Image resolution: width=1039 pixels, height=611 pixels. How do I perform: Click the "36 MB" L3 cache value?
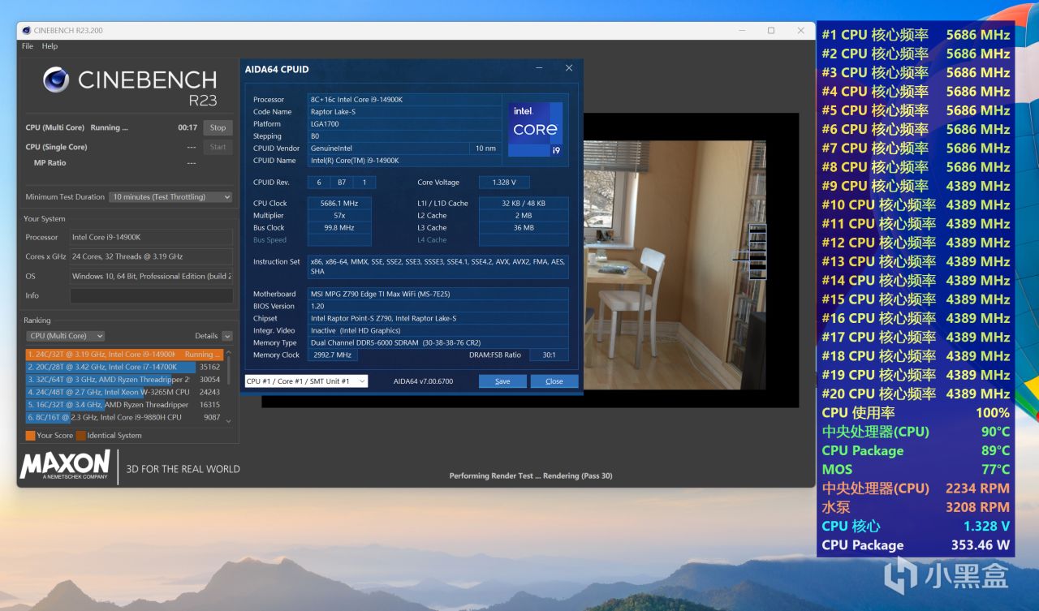[524, 228]
